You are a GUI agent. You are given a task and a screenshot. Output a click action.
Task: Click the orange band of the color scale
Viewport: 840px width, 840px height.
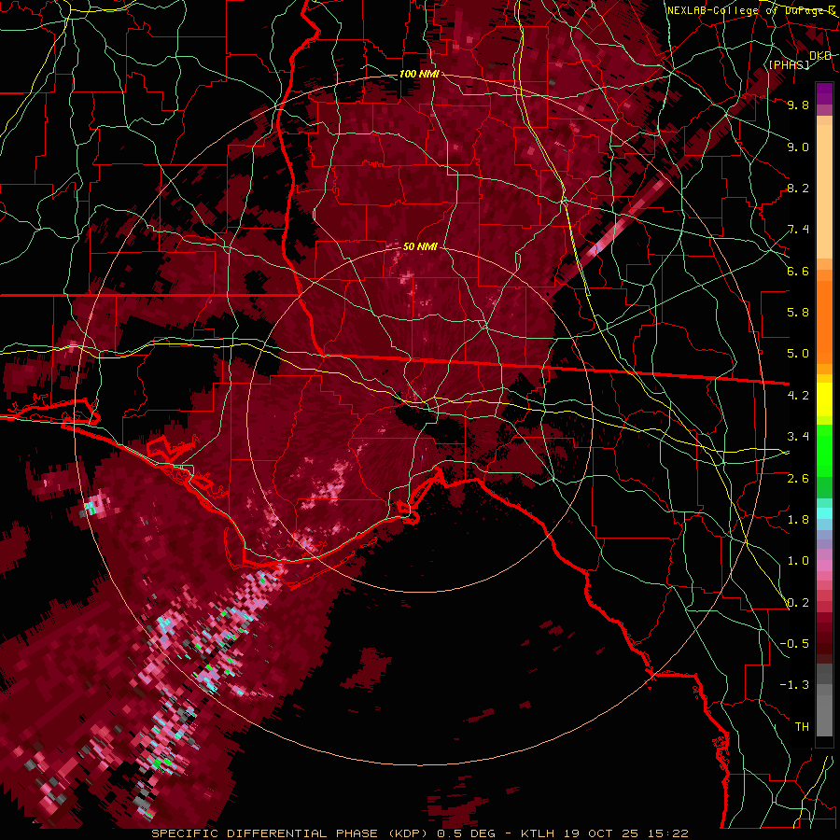[x=824, y=316]
